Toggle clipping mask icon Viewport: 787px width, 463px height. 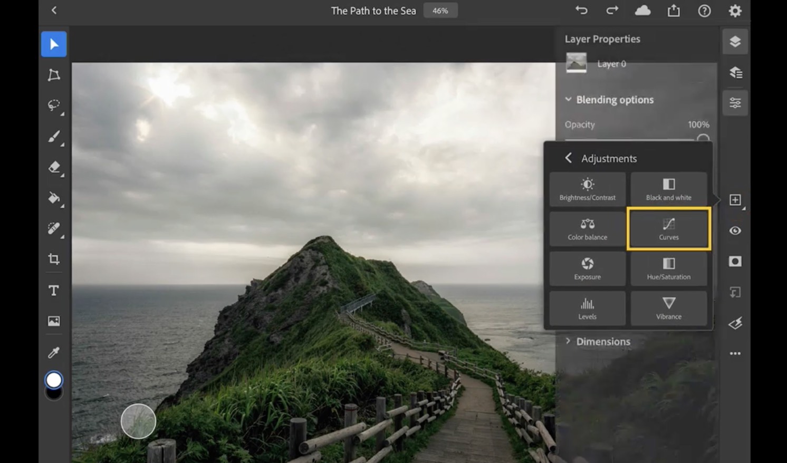point(735,292)
